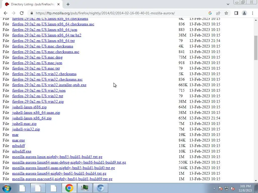Open the Windows Start menu
Screen dimensions: 258x193
tap(7, 188)
